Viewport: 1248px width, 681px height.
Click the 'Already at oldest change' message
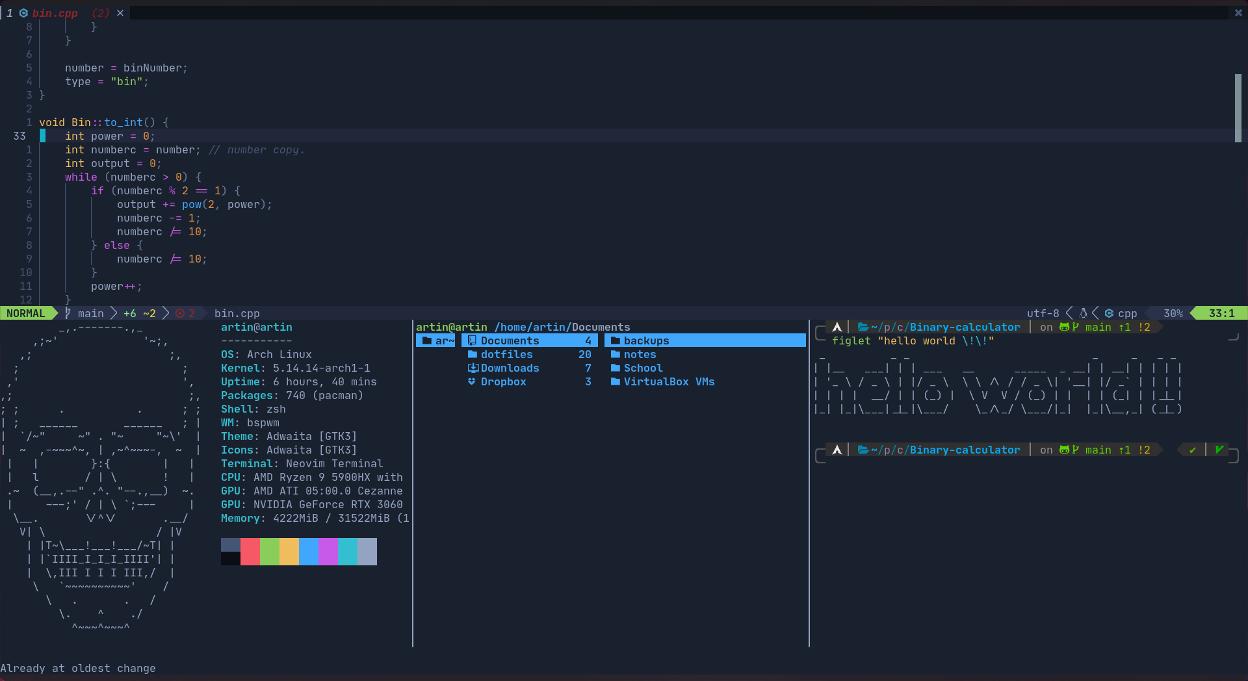78,668
